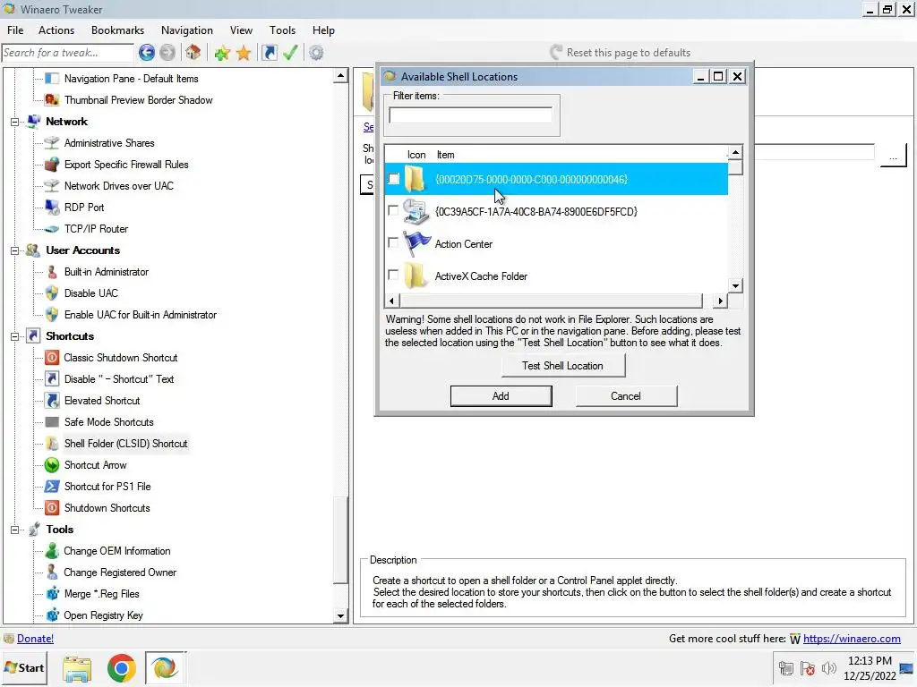Screen dimensions: 917x687
Task: Open the Tools menu
Action: pos(282,30)
